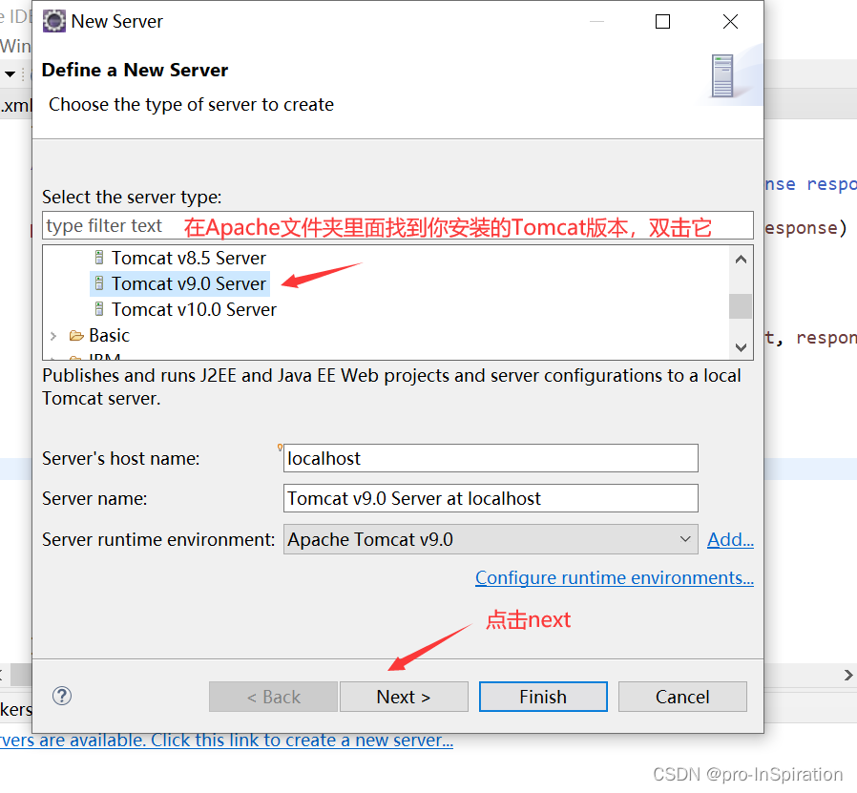This screenshot has width=857, height=793.
Task: Expand the Basic folder node
Action: click(53, 336)
